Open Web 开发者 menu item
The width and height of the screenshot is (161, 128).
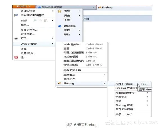[34, 44]
